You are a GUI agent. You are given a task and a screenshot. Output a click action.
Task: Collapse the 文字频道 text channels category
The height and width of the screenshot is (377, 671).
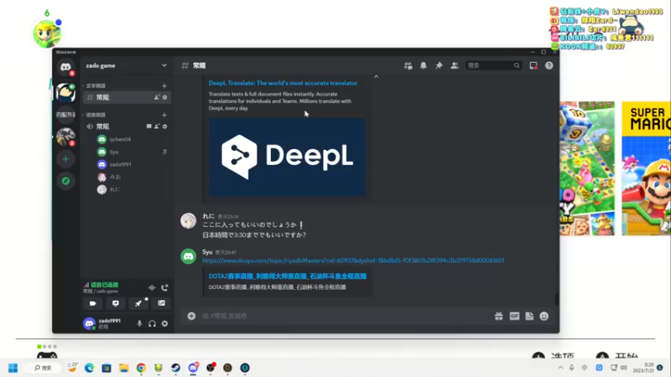click(94, 85)
